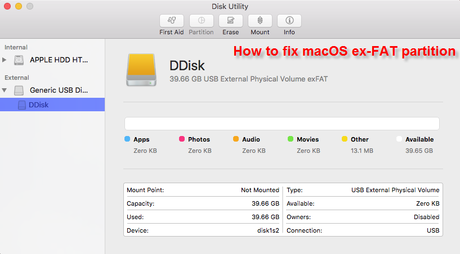Minimize the Disk Utility window
The image size is (460, 254).
coord(19,6)
